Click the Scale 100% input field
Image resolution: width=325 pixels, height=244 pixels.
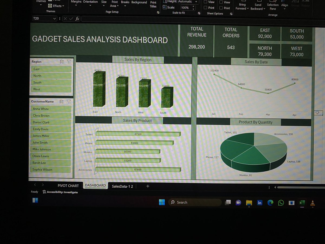(x=186, y=8)
